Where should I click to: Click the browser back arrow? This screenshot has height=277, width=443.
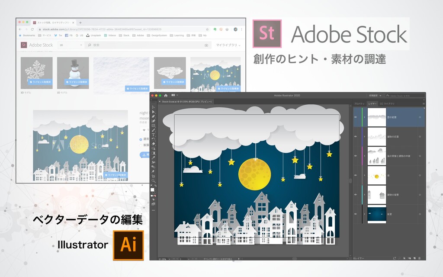20,29
